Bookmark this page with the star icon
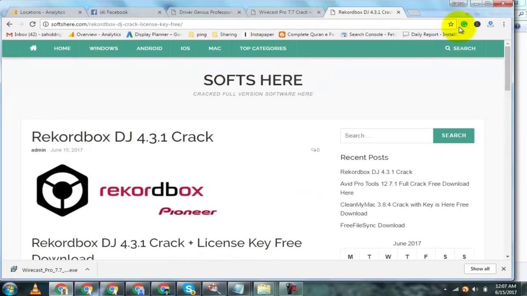 click(x=451, y=24)
